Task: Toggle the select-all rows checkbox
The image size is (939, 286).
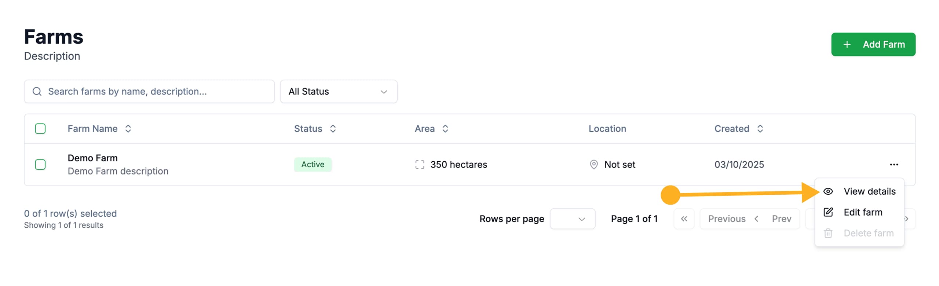Action: (40, 129)
